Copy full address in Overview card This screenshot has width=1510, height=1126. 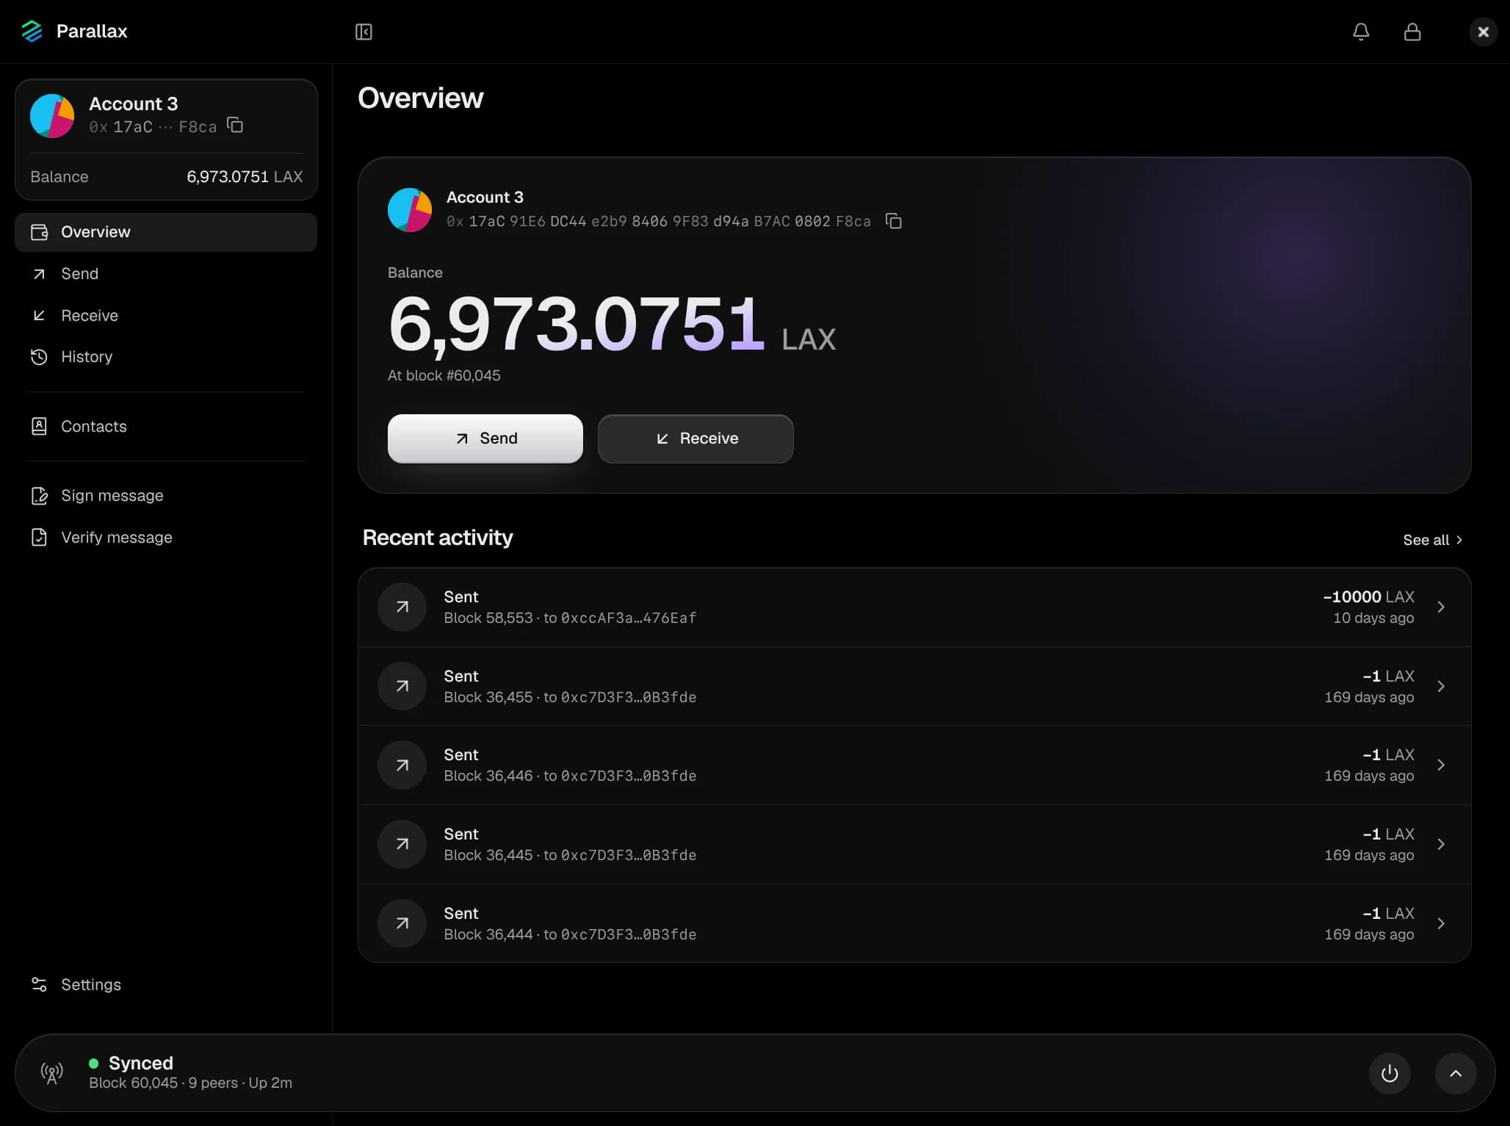point(893,221)
